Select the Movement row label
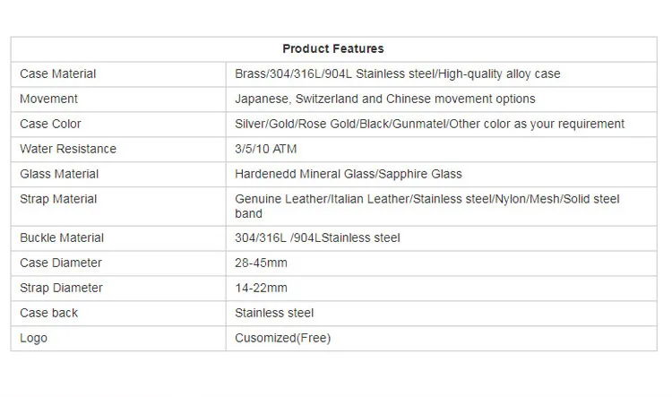Image resolution: width=672 pixels, height=397 pixels. [x=48, y=99]
